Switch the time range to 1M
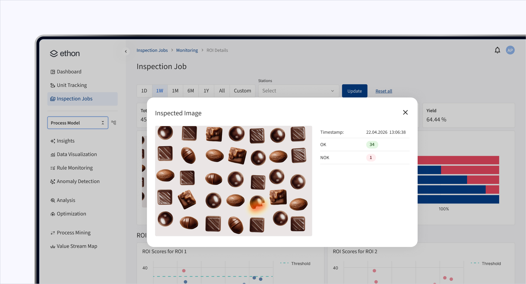This screenshot has height=284, width=526. 175,91
